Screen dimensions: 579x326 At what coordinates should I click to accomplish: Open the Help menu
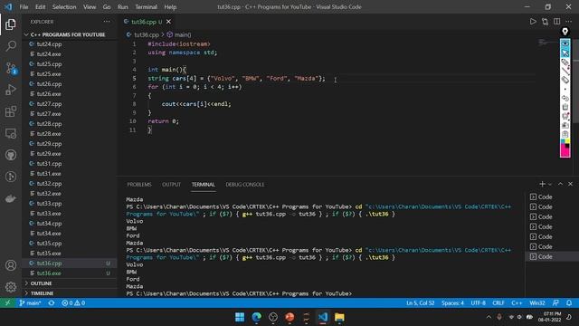pyautogui.click(x=170, y=7)
